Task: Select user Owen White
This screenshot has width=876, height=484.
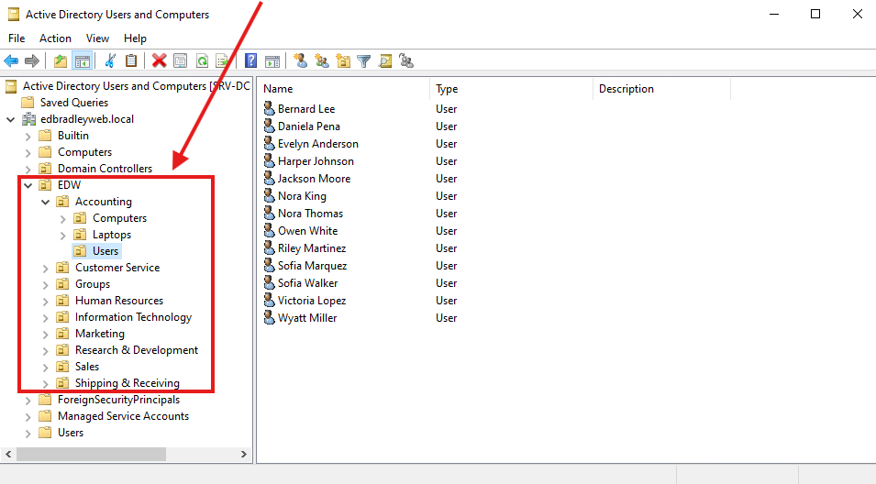Action: click(x=308, y=231)
